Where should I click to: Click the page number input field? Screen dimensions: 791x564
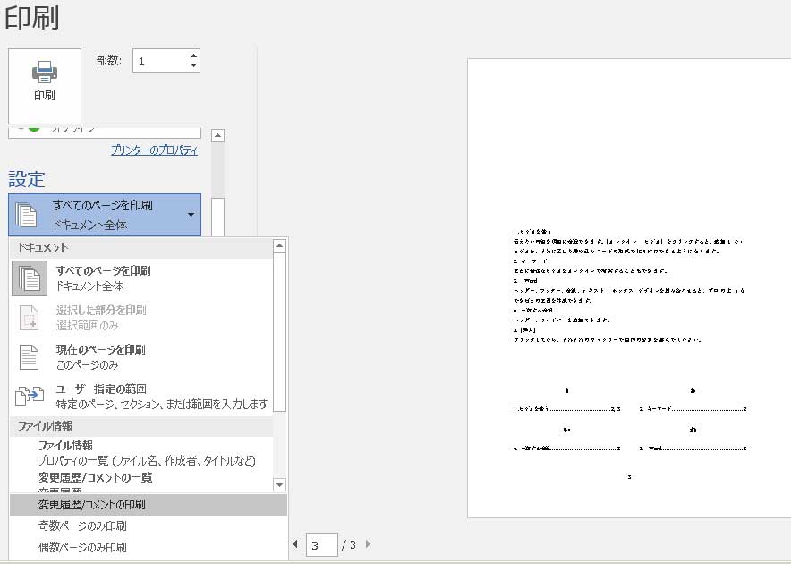321,544
